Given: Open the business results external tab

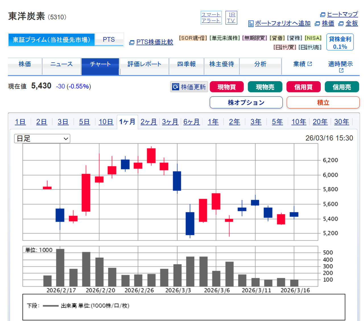Looking at the screenshot, I should (x=302, y=64).
